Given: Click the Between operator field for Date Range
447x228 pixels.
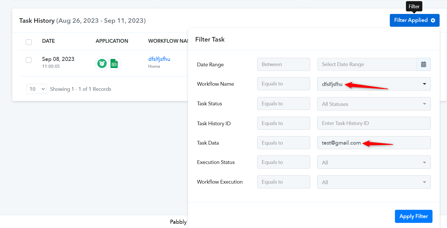Looking at the screenshot, I should [x=284, y=64].
